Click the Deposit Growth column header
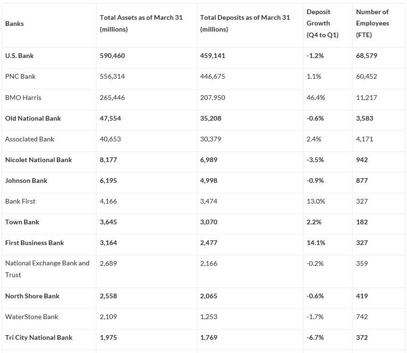The width and height of the screenshot is (407, 353). pos(322,23)
